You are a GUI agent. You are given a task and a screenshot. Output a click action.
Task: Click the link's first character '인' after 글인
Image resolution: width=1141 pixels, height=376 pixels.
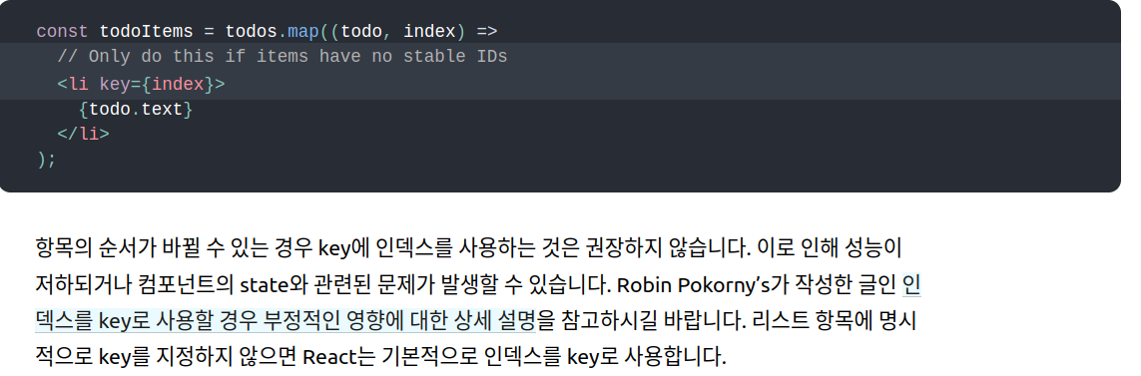[911, 284]
